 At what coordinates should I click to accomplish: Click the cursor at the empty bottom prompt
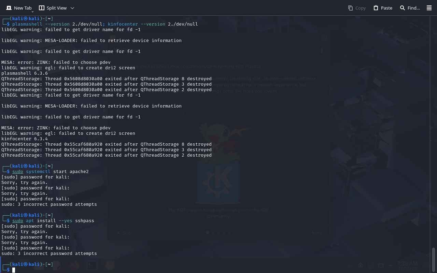(x=14, y=270)
